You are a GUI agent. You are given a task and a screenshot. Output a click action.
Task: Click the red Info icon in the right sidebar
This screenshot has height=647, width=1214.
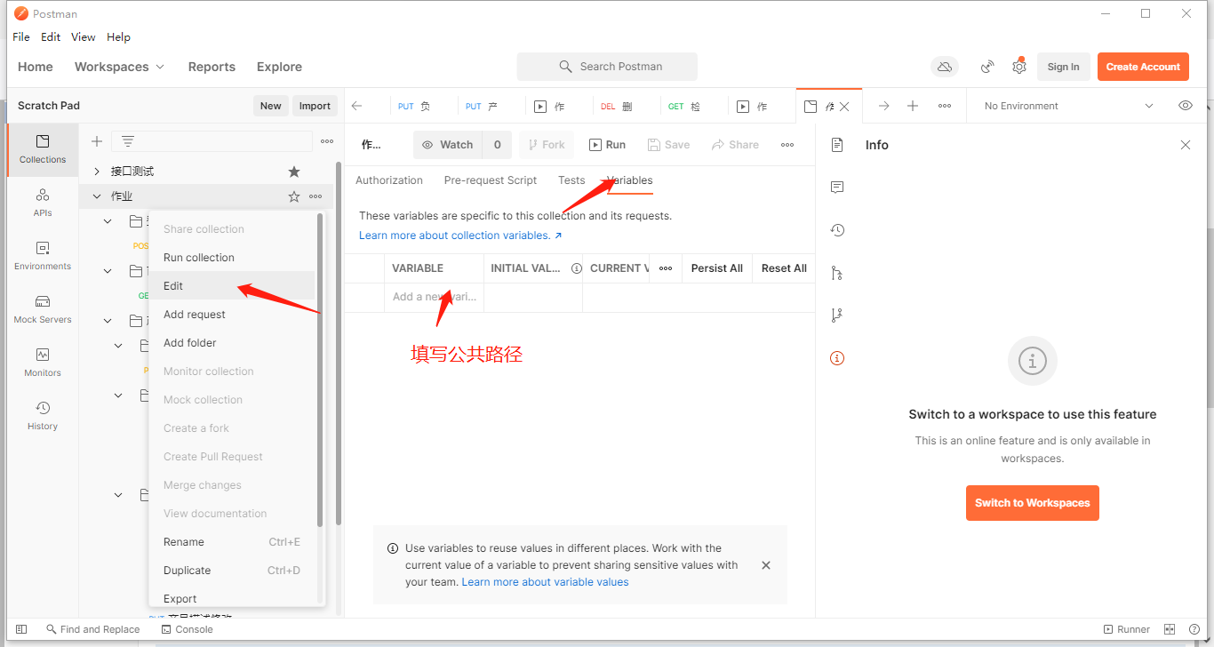tap(837, 358)
